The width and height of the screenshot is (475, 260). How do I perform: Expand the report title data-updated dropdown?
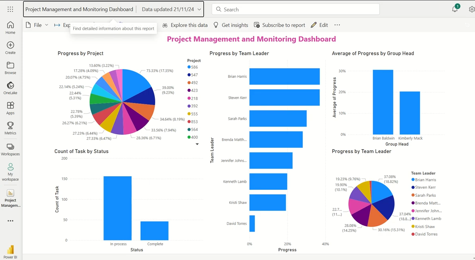(x=199, y=9)
